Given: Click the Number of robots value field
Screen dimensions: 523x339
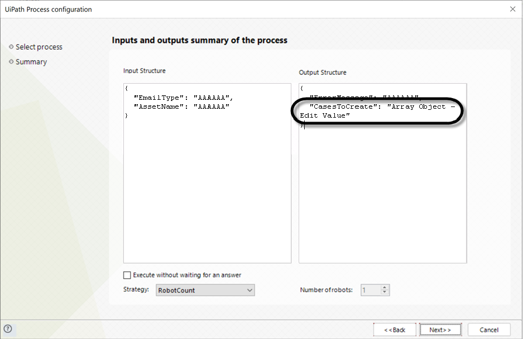Looking at the screenshot, I should click(371, 290).
